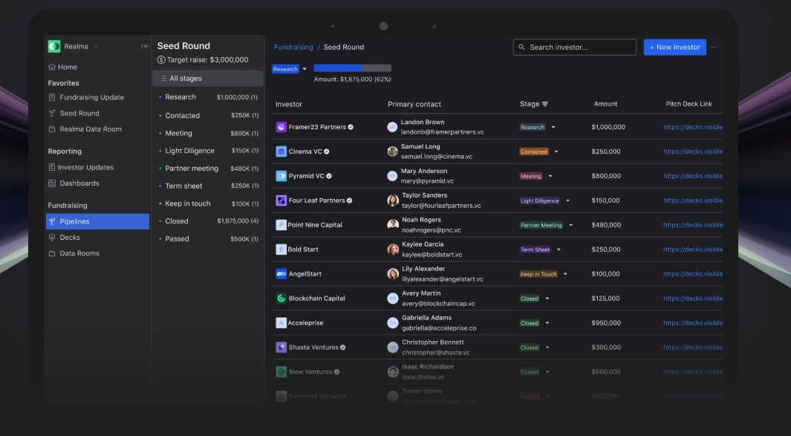Click the Cinema VC verified badge
The width and height of the screenshot is (791, 436).
coord(326,152)
